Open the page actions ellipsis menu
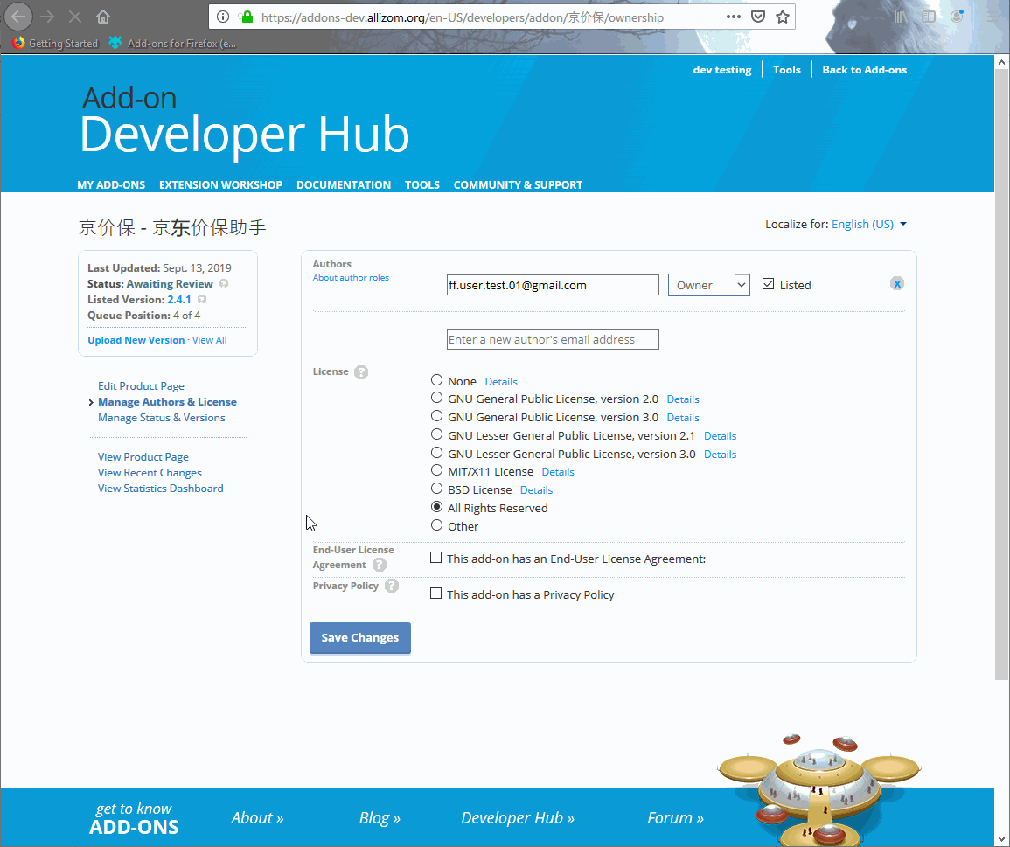Screen dimensions: 1010x847 tap(733, 17)
